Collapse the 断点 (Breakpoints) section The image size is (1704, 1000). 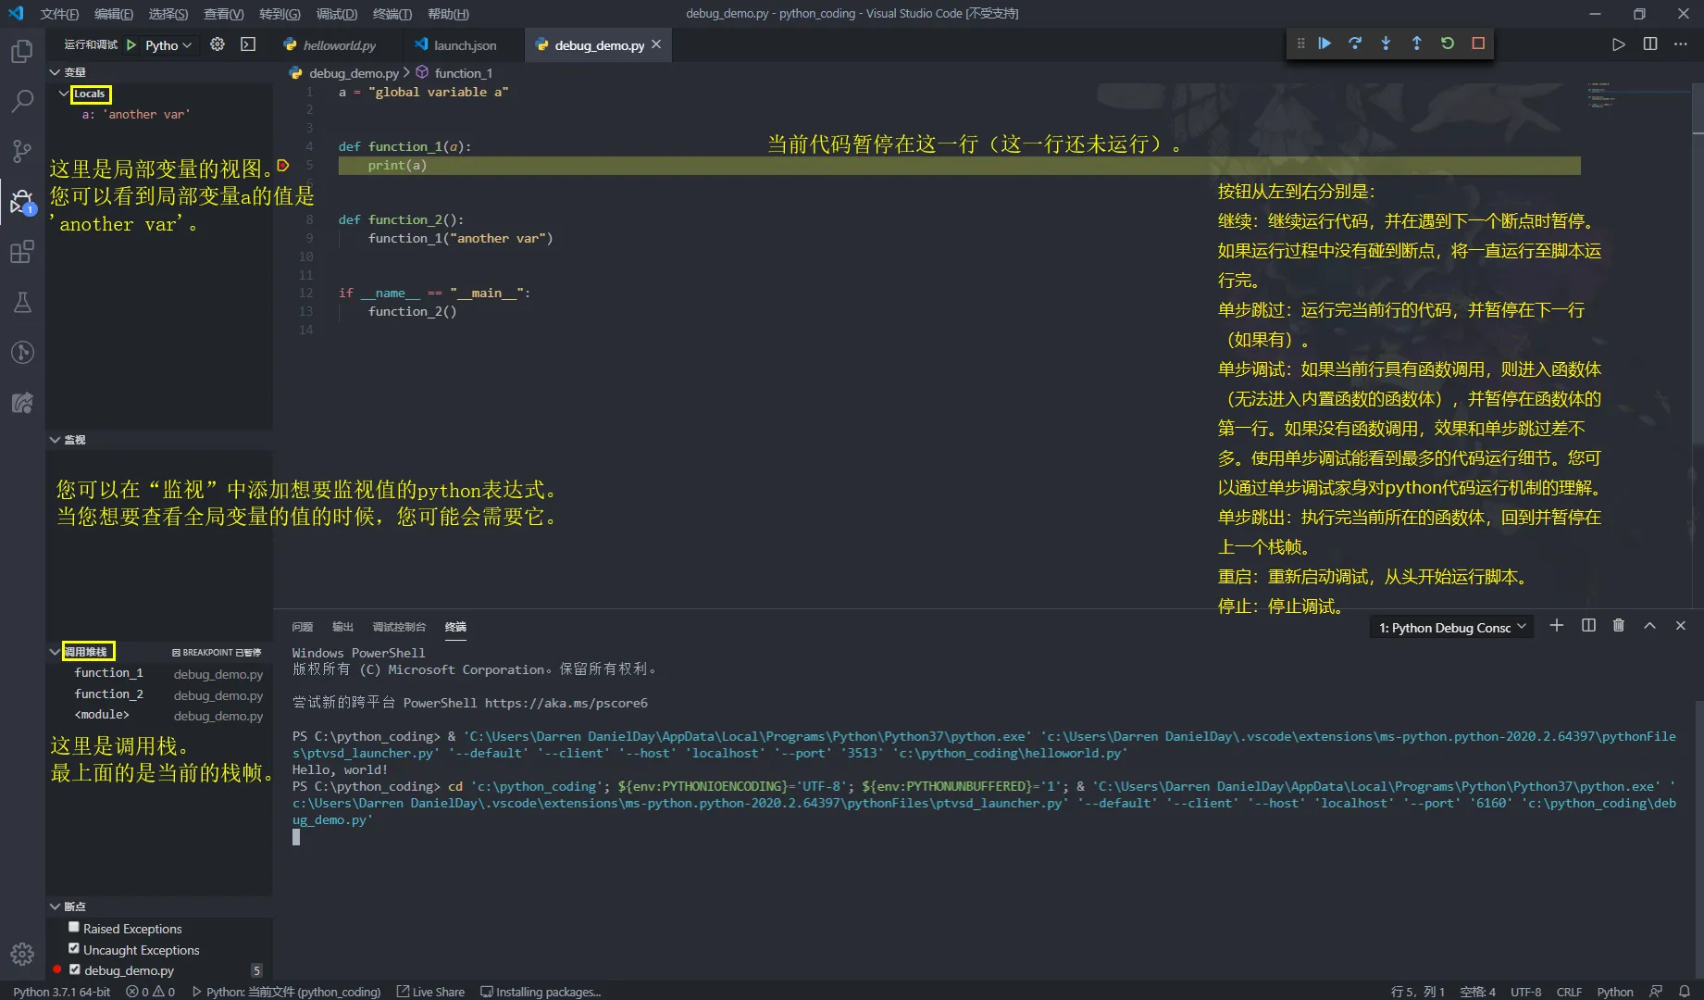[55, 906]
